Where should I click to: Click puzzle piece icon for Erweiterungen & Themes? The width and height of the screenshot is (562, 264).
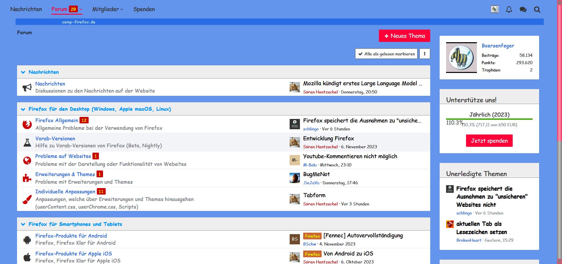pos(27,178)
